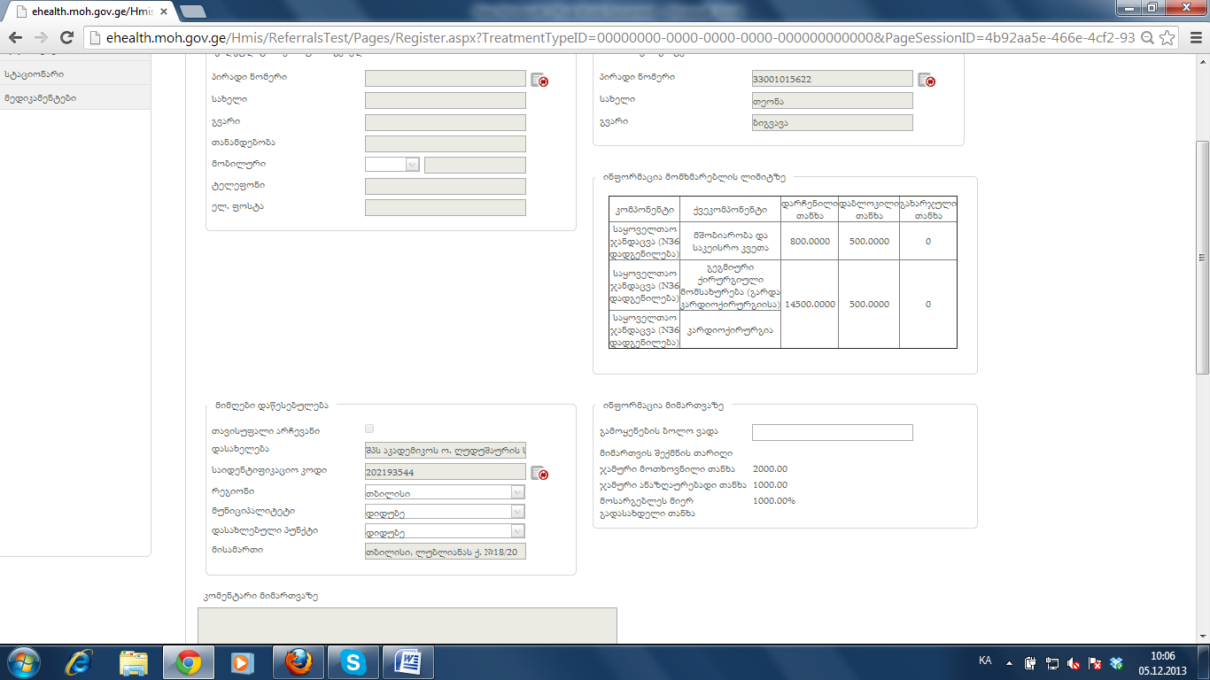Open the Chrome customize menu
Screen dimensions: 1210x680
tap(1193, 38)
